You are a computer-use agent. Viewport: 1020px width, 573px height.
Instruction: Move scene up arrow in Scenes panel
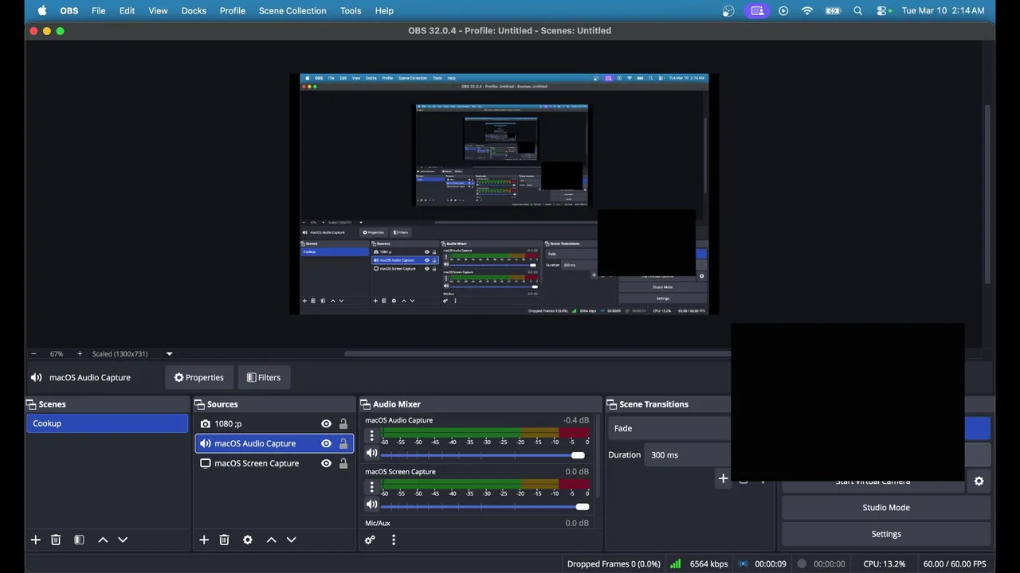(103, 540)
